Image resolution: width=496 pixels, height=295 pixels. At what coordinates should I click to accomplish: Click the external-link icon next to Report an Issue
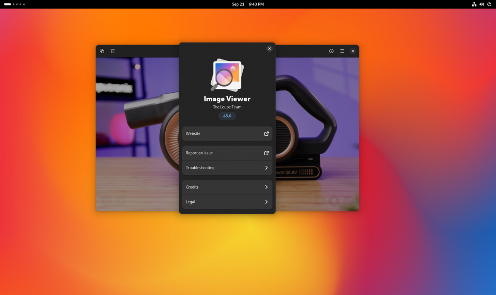tap(266, 153)
